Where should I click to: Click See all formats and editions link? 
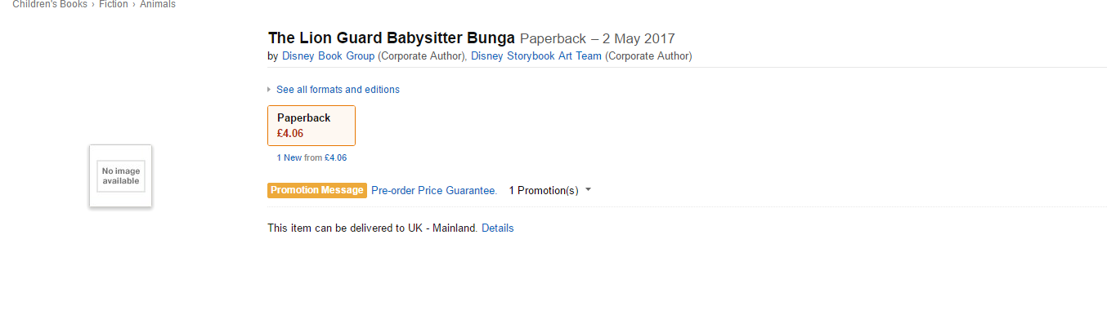coord(338,90)
